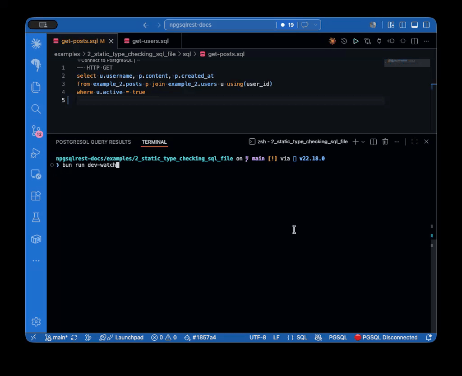Open editor More Actions menu
The height and width of the screenshot is (376, 462).
coord(426,41)
